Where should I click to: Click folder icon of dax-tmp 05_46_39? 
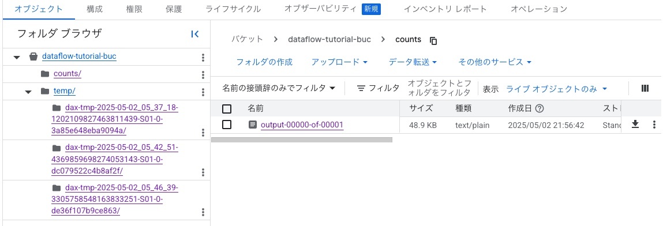(x=57, y=187)
